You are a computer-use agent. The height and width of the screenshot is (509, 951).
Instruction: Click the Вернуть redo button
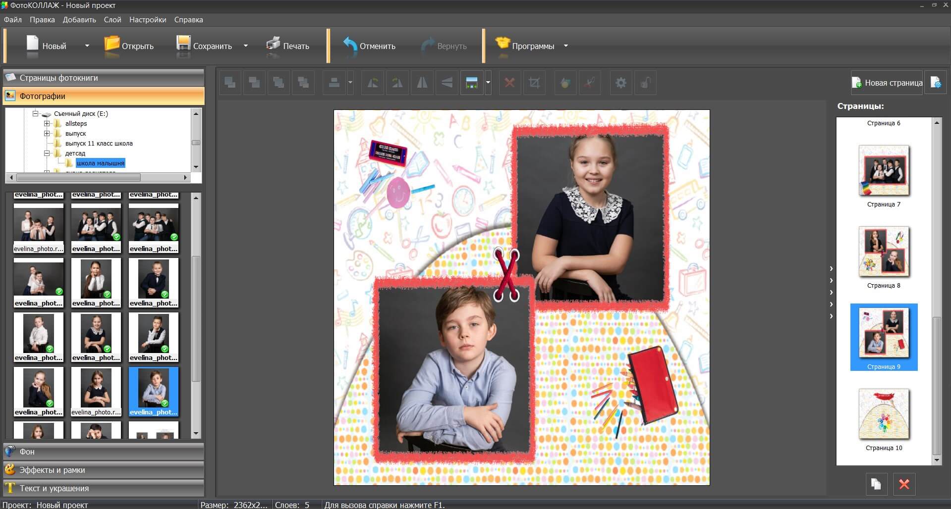pyautogui.click(x=444, y=46)
